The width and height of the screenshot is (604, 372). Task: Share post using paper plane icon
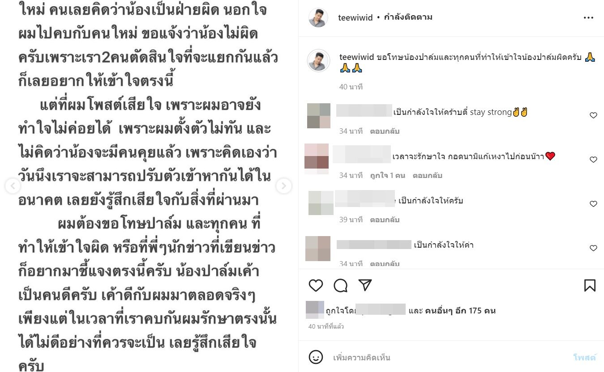(365, 285)
